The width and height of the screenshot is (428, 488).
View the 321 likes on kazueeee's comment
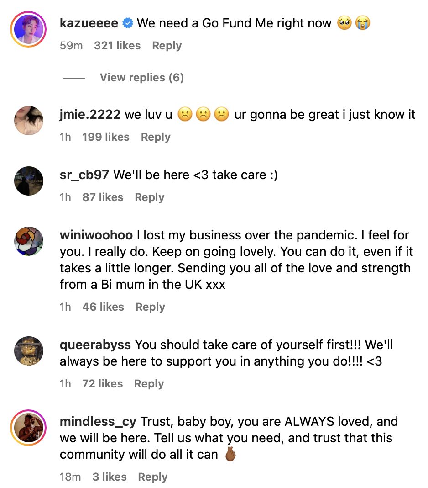coord(117,46)
